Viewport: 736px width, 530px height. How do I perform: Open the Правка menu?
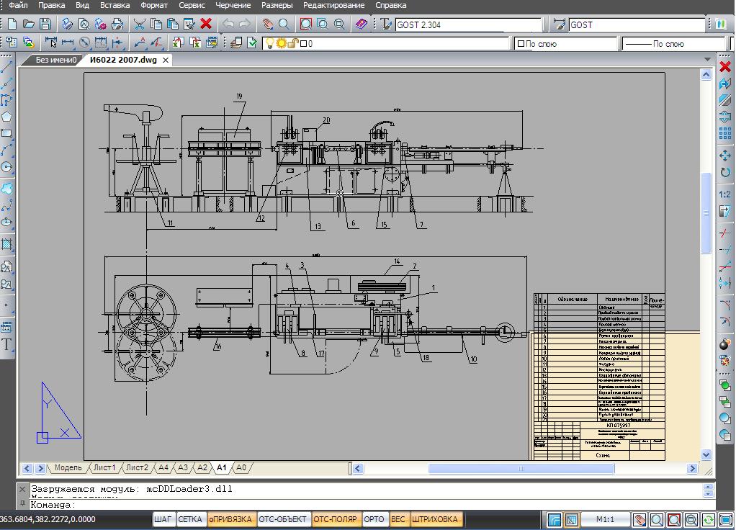(52, 5)
